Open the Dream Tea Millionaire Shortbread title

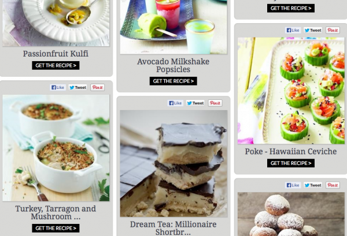tap(173, 228)
